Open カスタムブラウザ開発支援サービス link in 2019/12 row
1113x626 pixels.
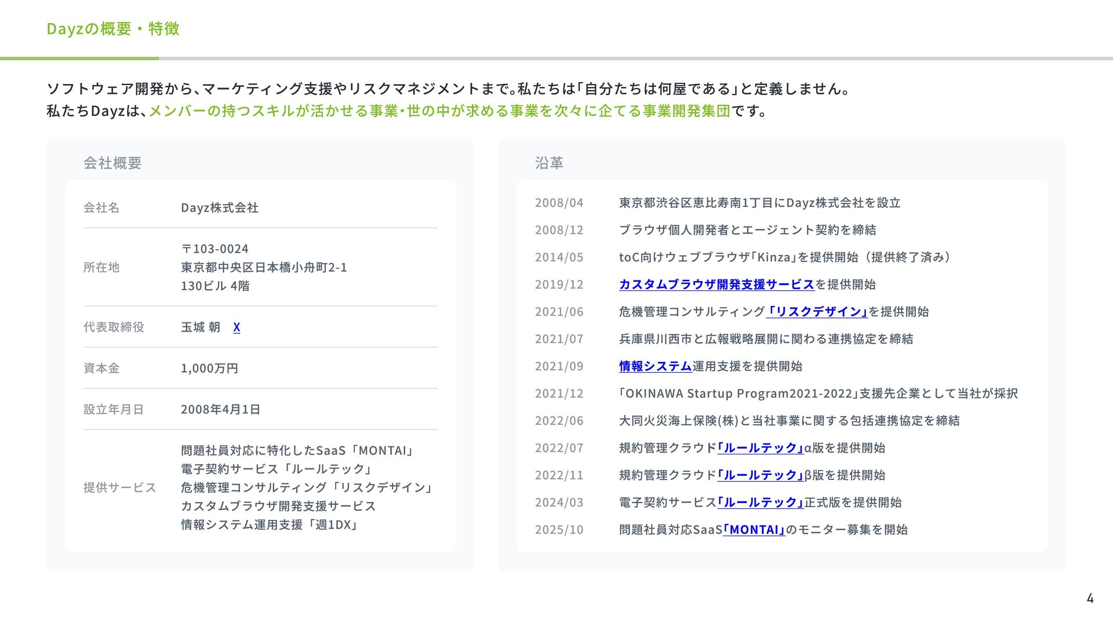716,285
